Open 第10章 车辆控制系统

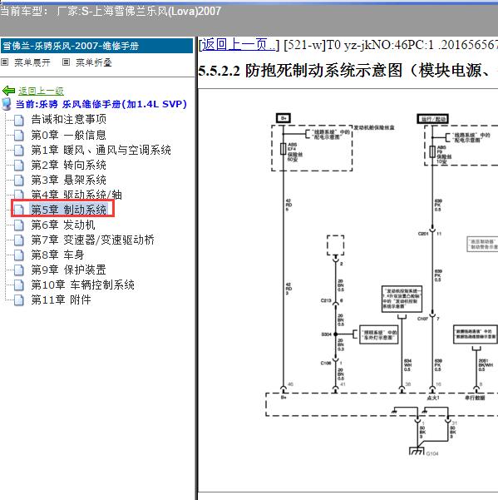click(x=83, y=285)
